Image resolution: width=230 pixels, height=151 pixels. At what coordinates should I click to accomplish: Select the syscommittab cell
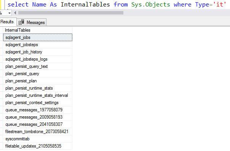[38, 139]
